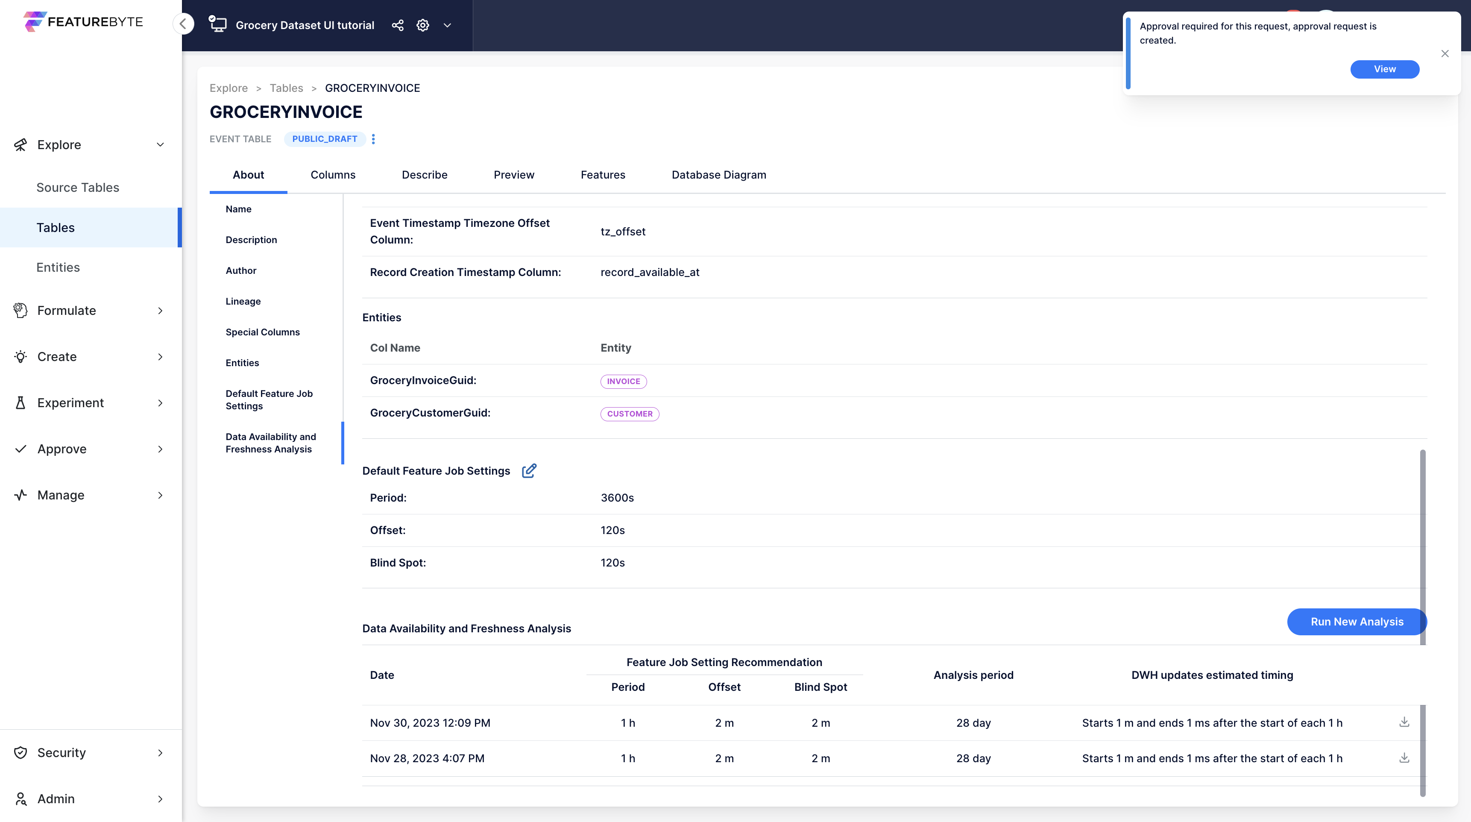Screen dimensions: 1471x822
Task: Click the Security shield icon
Action: coord(21,753)
